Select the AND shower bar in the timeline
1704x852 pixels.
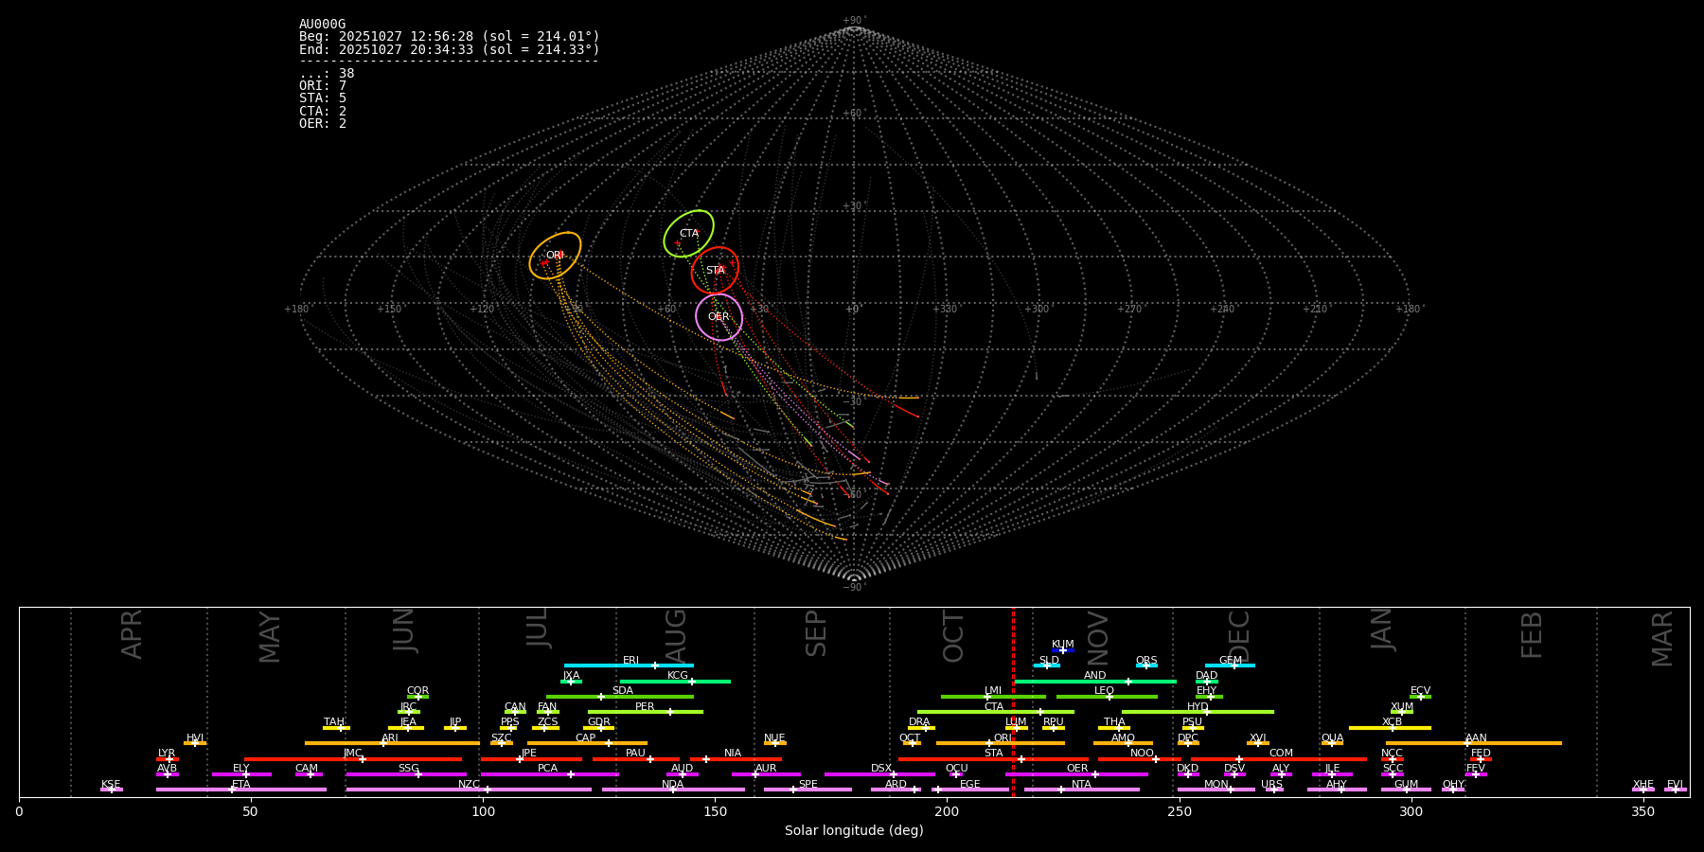[x=1094, y=682]
